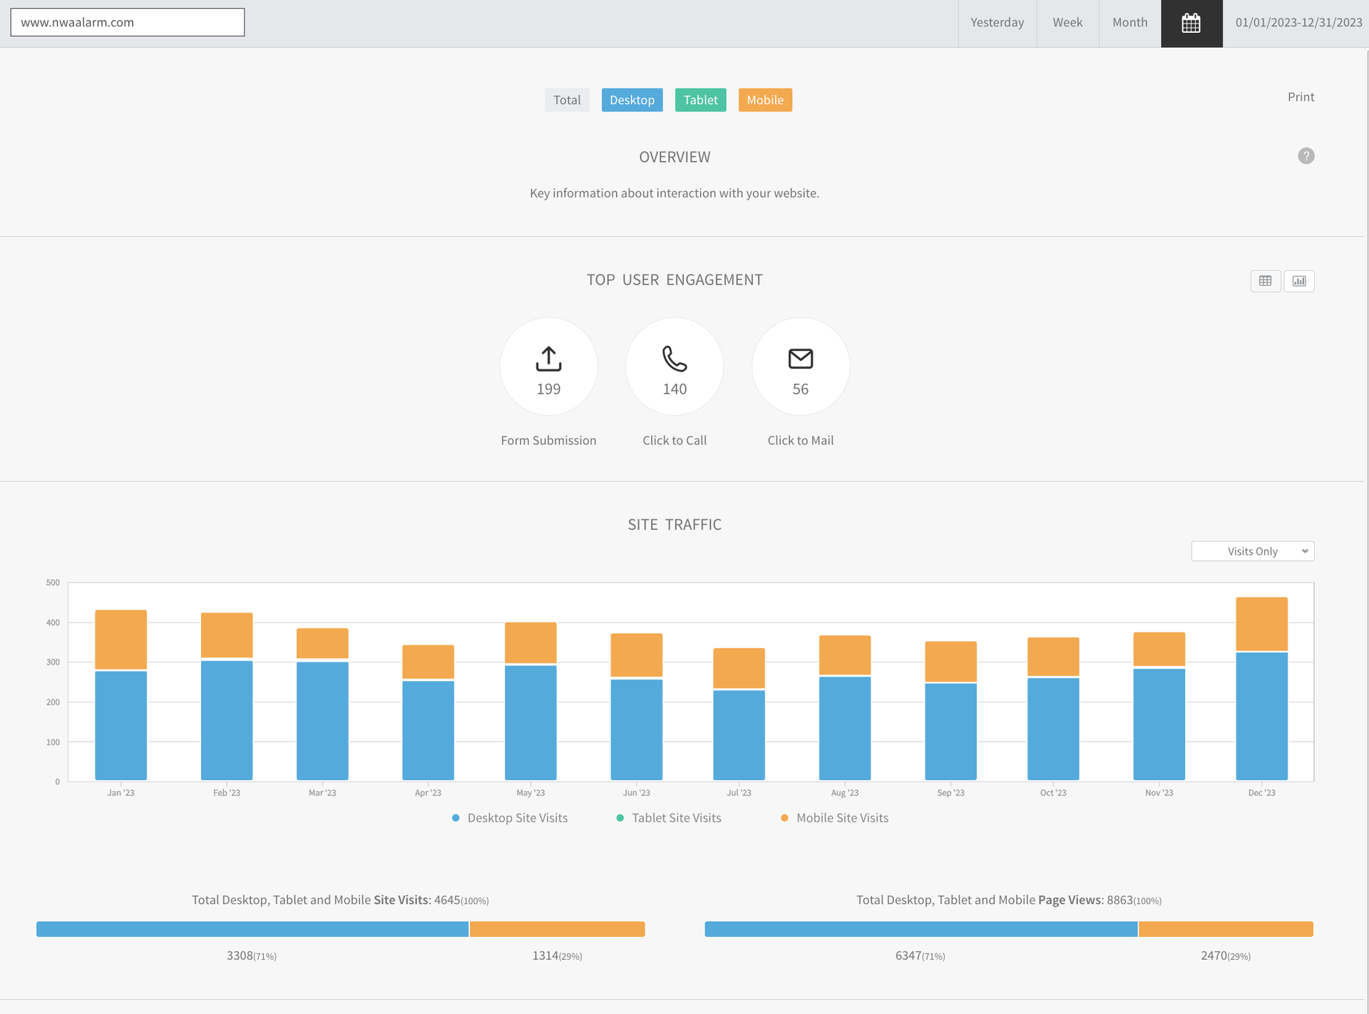Open the calendar date picker

point(1191,23)
